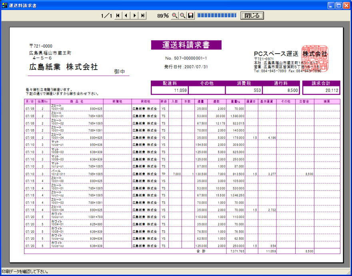This screenshot has height=276, width=352.
Task: Click the 閉じる close preview button
Action: 252,16
